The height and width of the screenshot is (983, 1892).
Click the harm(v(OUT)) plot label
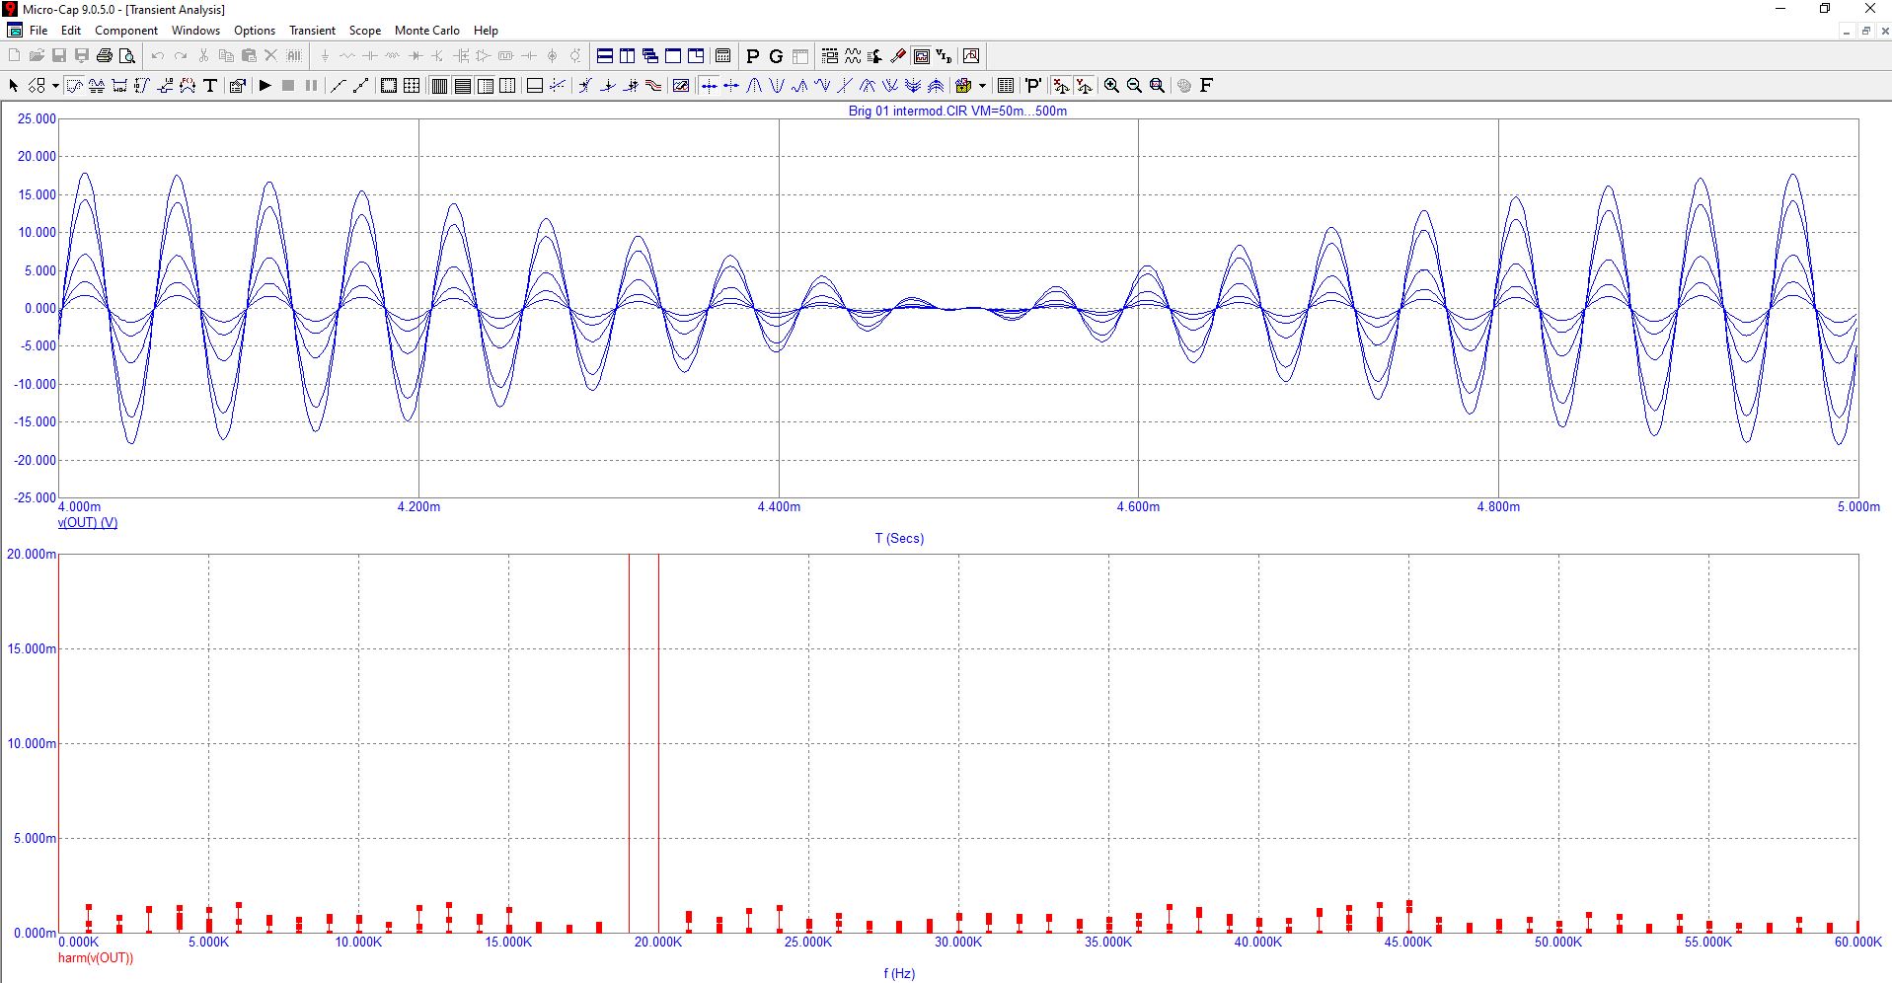[96, 957]
